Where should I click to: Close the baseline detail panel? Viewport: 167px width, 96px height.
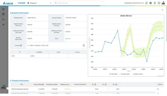(162, 10)
